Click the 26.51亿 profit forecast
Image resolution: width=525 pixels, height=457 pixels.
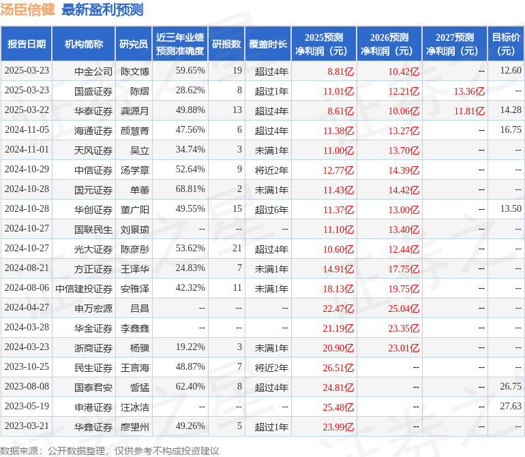click(x=338, y=367)
